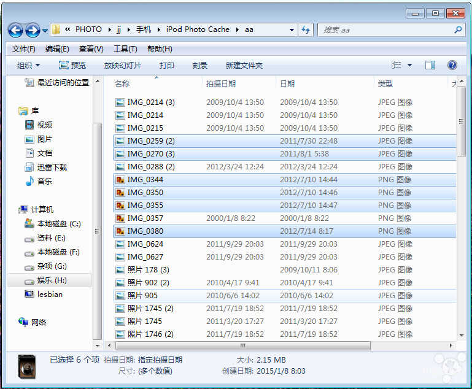This screenshot has width=472, height=389.
Task: Click the navigation pane vertical scrollbar thumb
Action: click(x=97, y=231)
